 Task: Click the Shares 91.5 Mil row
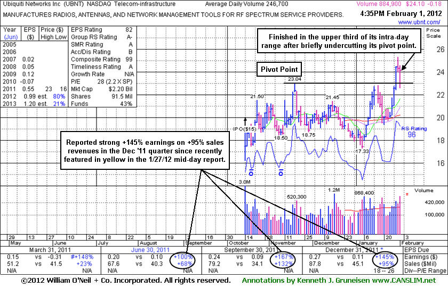point(102,96)
